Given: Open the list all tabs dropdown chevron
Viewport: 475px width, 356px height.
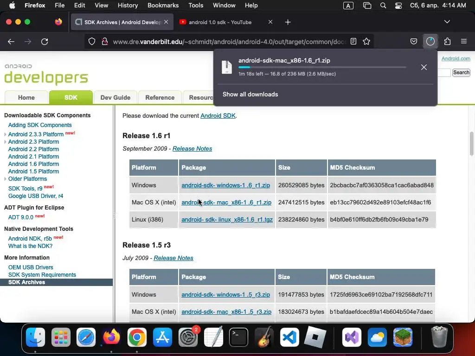Looking at the screenshot, I should (x=447, y=22).
